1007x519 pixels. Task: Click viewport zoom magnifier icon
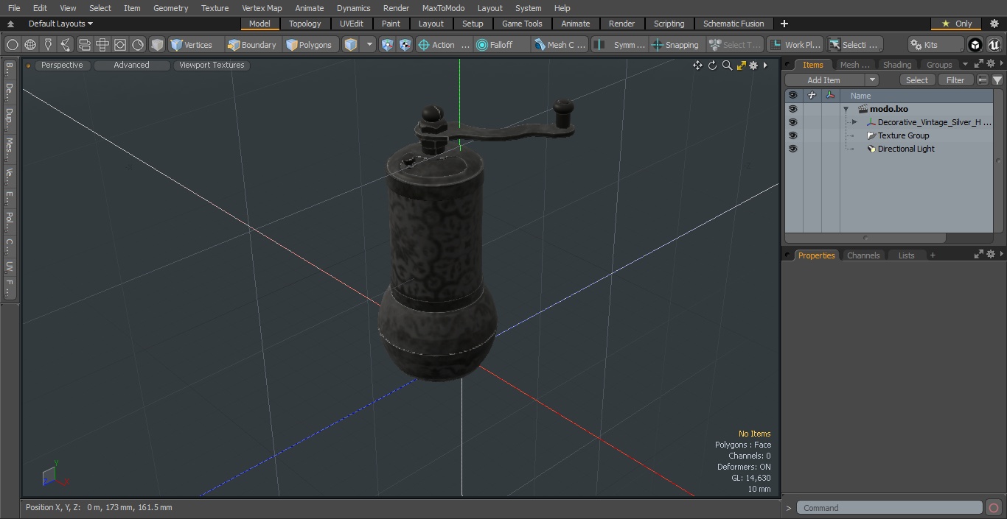click(x=727, y=66)
